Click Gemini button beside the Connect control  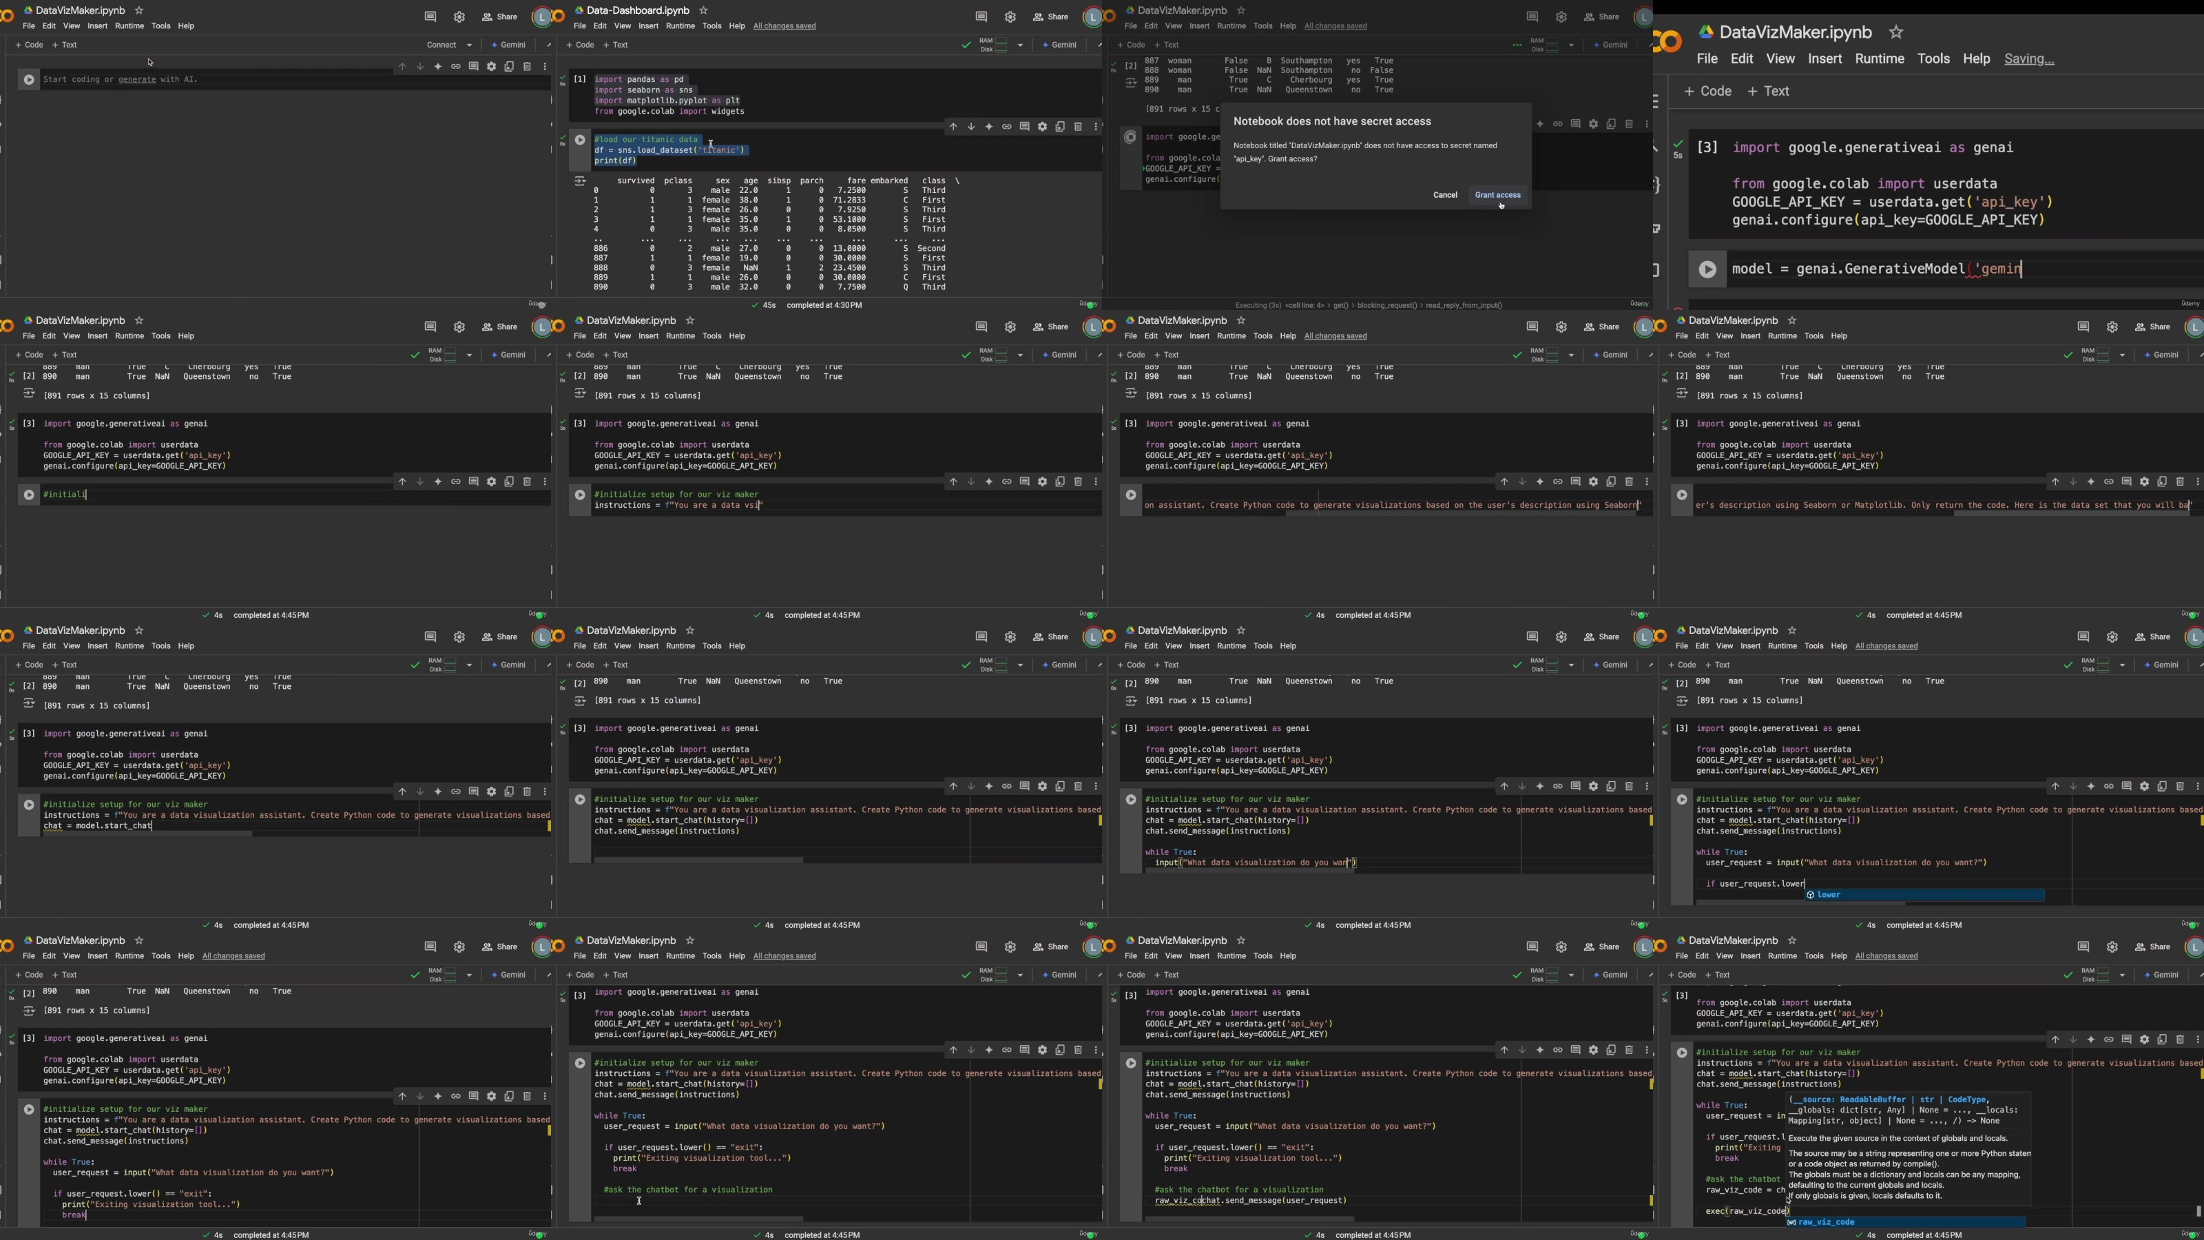coord(509,45)
